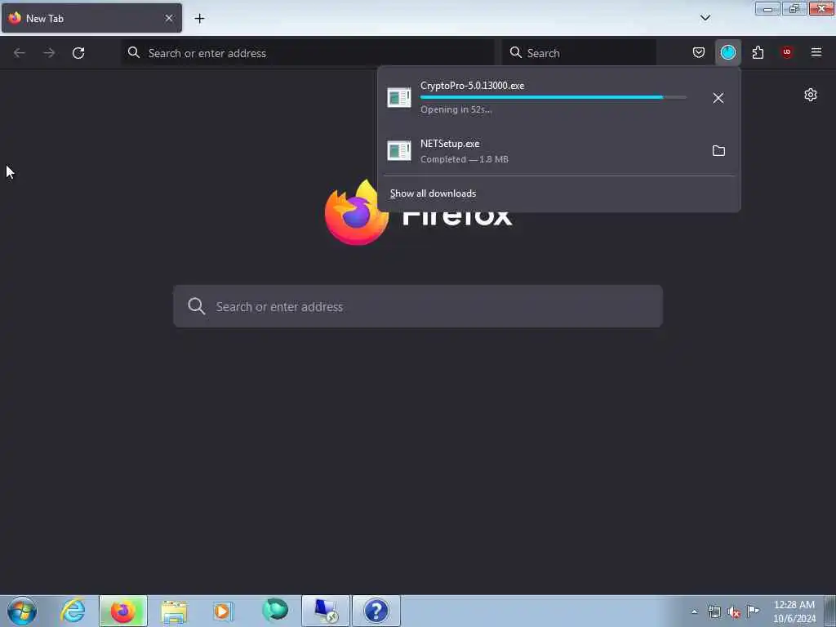836x627 pixels.
Task: Show NETSetup.exe in folder
Action: click(718, 151)
